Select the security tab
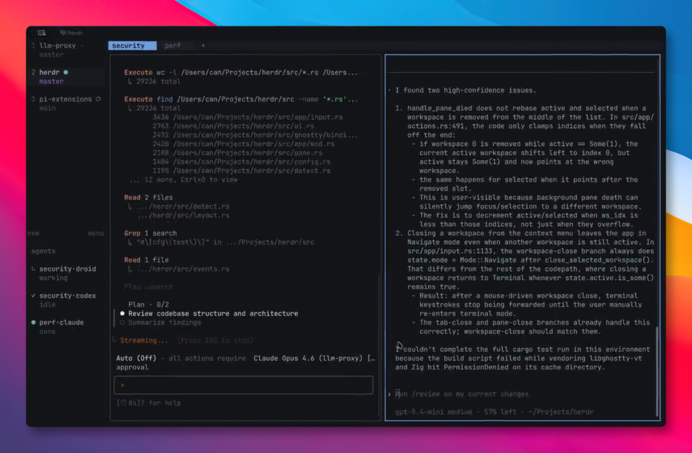The width and height of the screenshot is (692, 453). pos(132,45)
